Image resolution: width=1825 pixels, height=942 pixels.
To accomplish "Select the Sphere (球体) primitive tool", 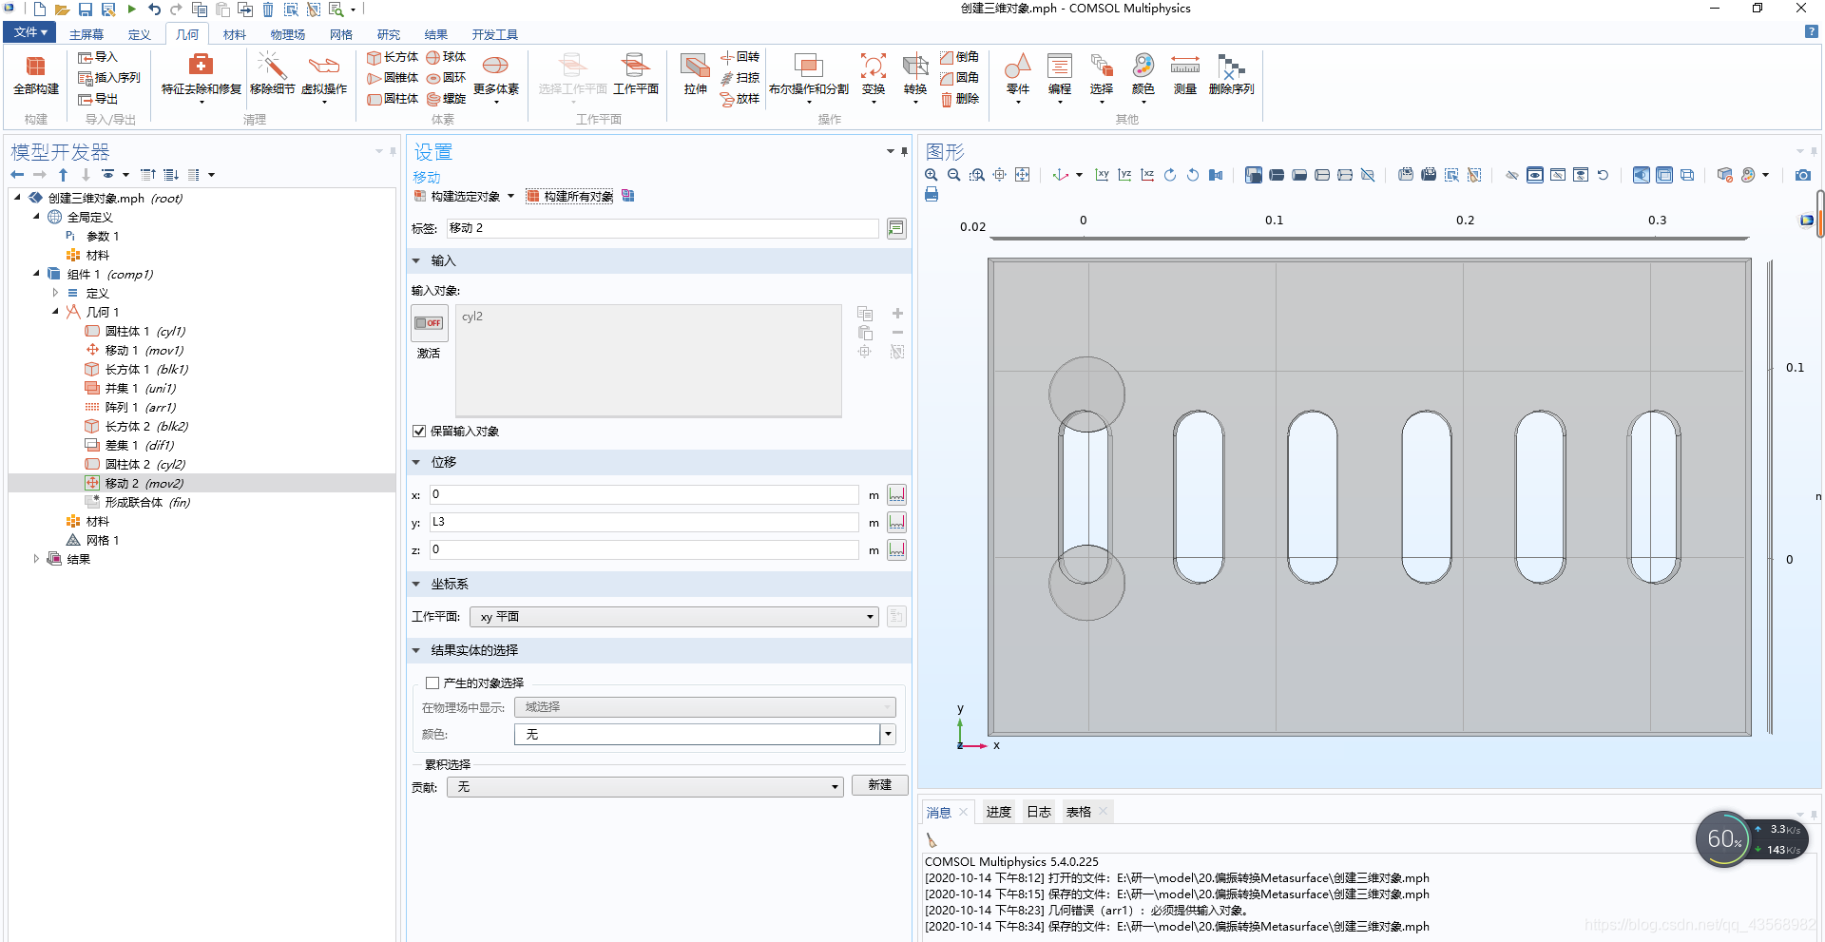I will (446, 57).
